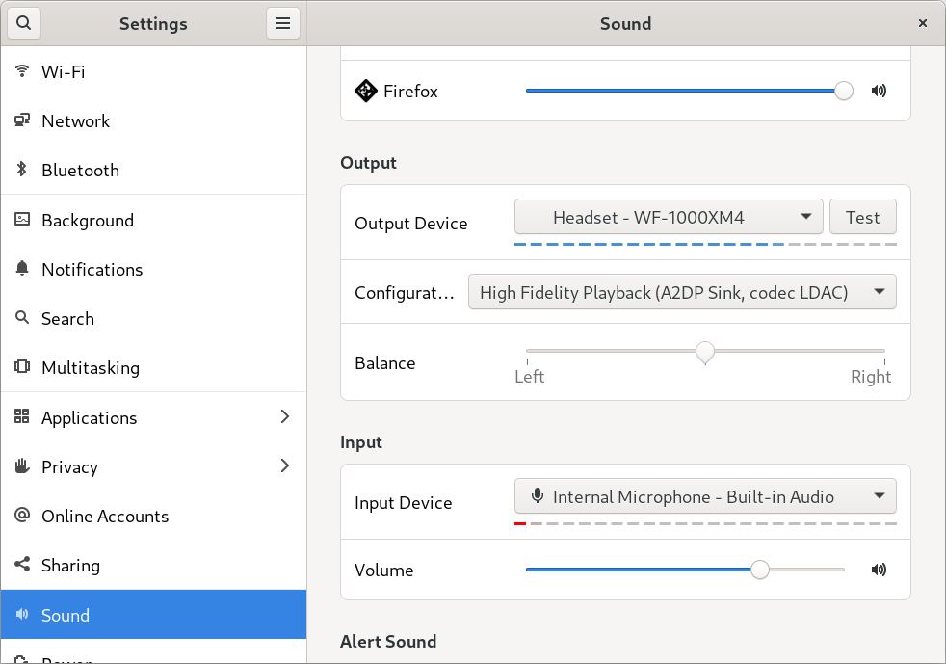Select Sharing in the sidebar
Screen dimensions: 946x664
coord(154,565)
